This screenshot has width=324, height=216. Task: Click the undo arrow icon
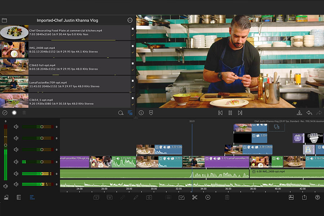309,113
